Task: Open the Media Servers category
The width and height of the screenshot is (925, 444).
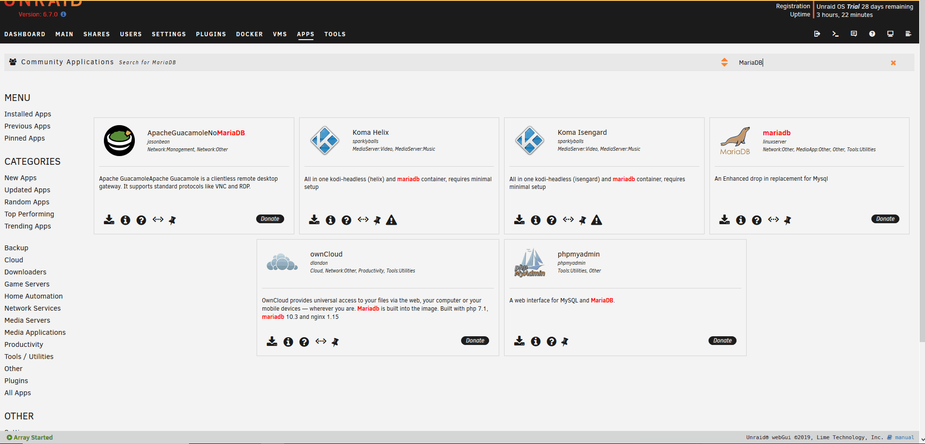Action: tap(27, 320)
